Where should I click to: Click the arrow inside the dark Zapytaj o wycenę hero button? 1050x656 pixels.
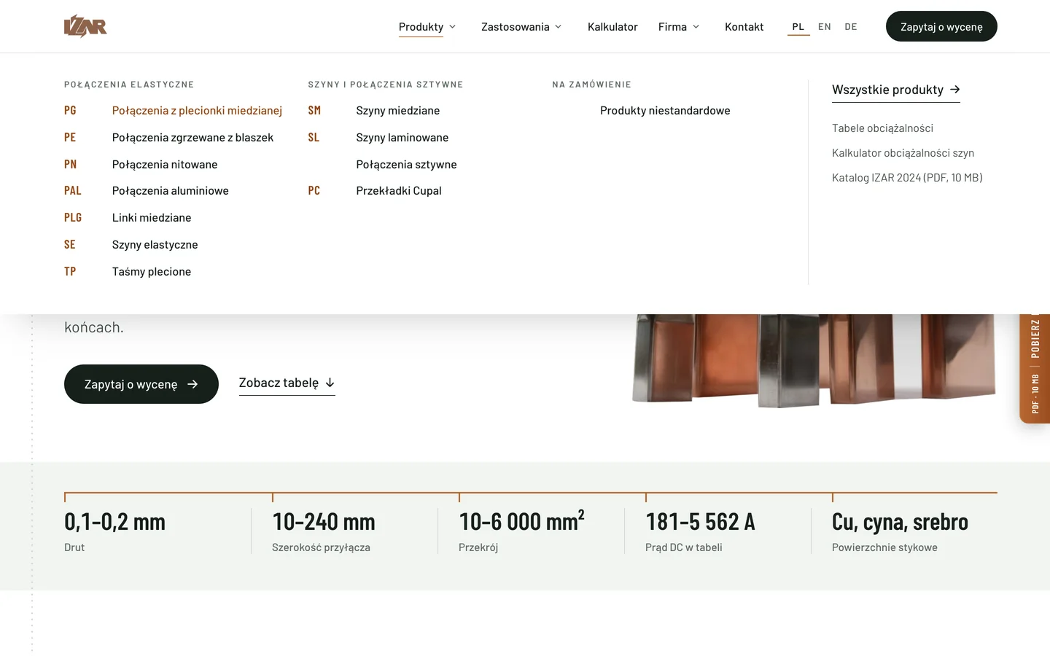192,384
